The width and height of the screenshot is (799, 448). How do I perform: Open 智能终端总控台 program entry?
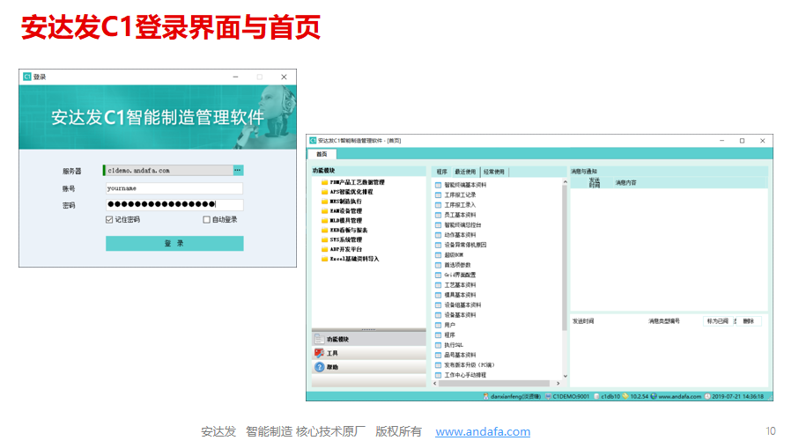[458, 225]
